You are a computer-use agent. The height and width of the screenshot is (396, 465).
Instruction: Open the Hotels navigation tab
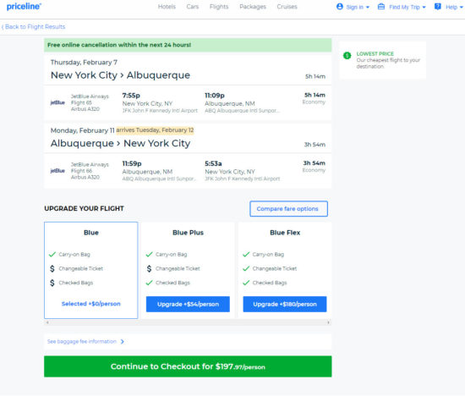[167, 7]
